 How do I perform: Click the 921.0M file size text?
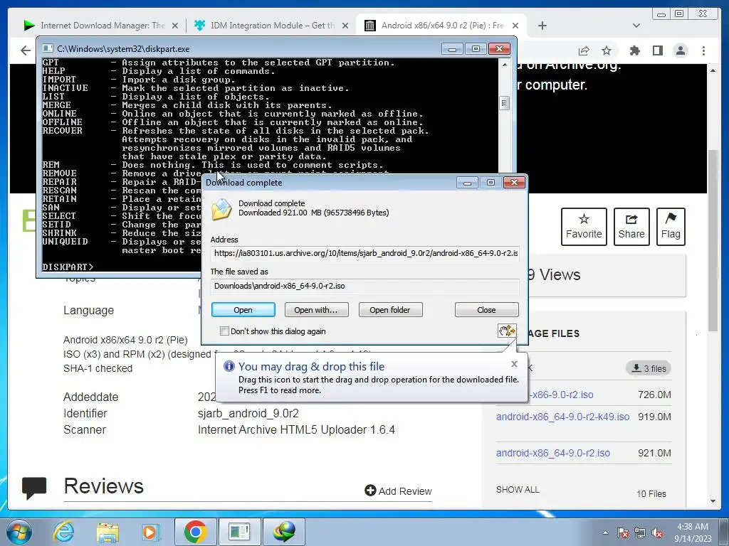(x=655, y=453)
